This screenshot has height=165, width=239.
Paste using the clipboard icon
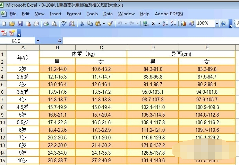pos(98,24)
